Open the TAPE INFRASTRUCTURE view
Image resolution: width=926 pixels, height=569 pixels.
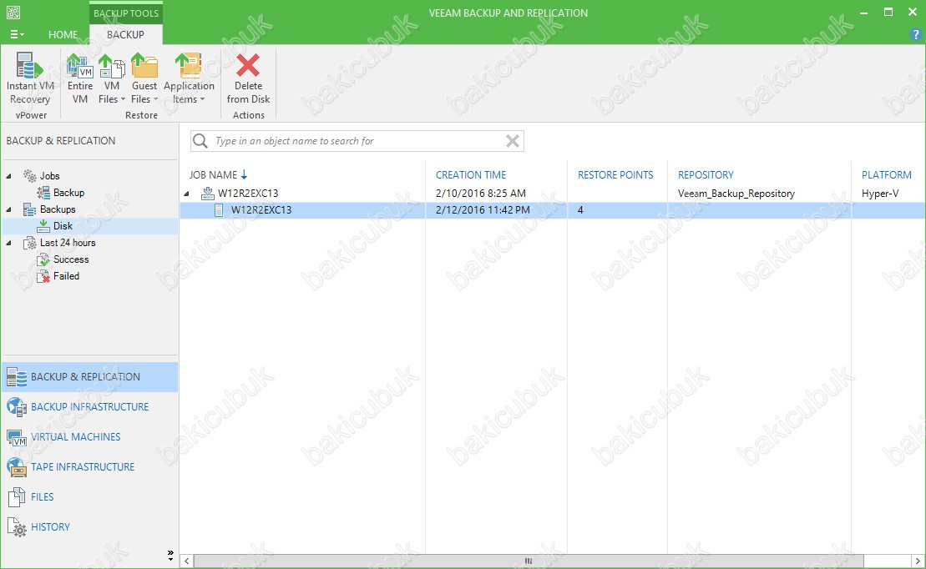pyautogui.click(x=90, y=467)
